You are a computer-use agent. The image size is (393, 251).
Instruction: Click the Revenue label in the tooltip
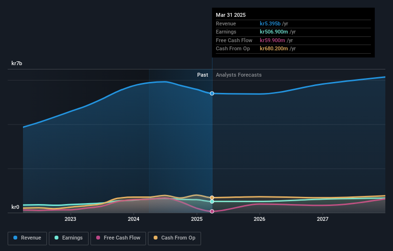tap(226, 23)
